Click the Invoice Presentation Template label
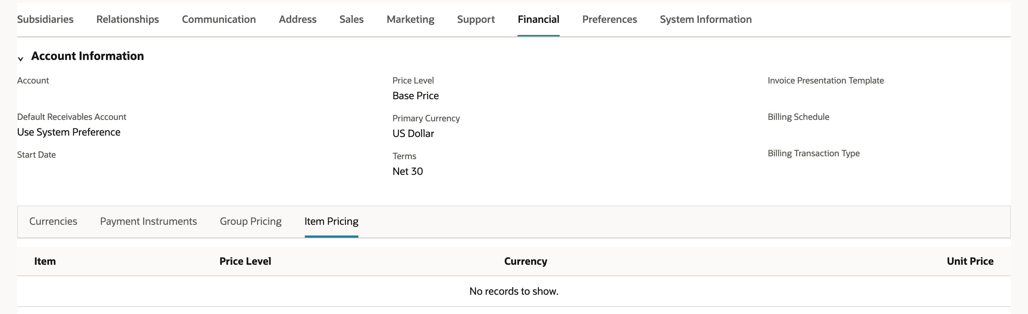The image size is (1028, 314). (826, 81)
